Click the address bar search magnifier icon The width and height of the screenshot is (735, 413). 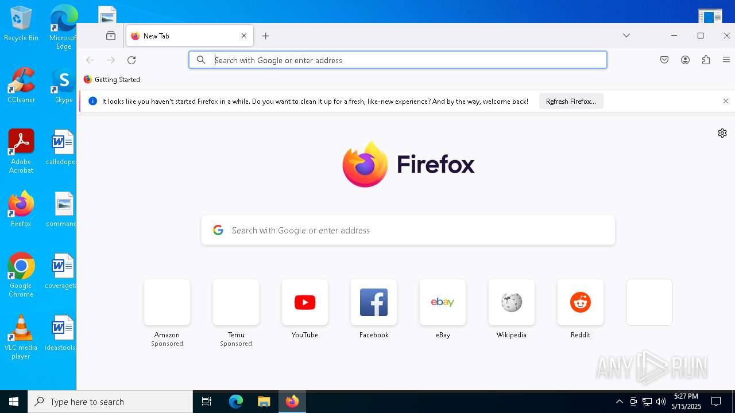tap(201, 60)
